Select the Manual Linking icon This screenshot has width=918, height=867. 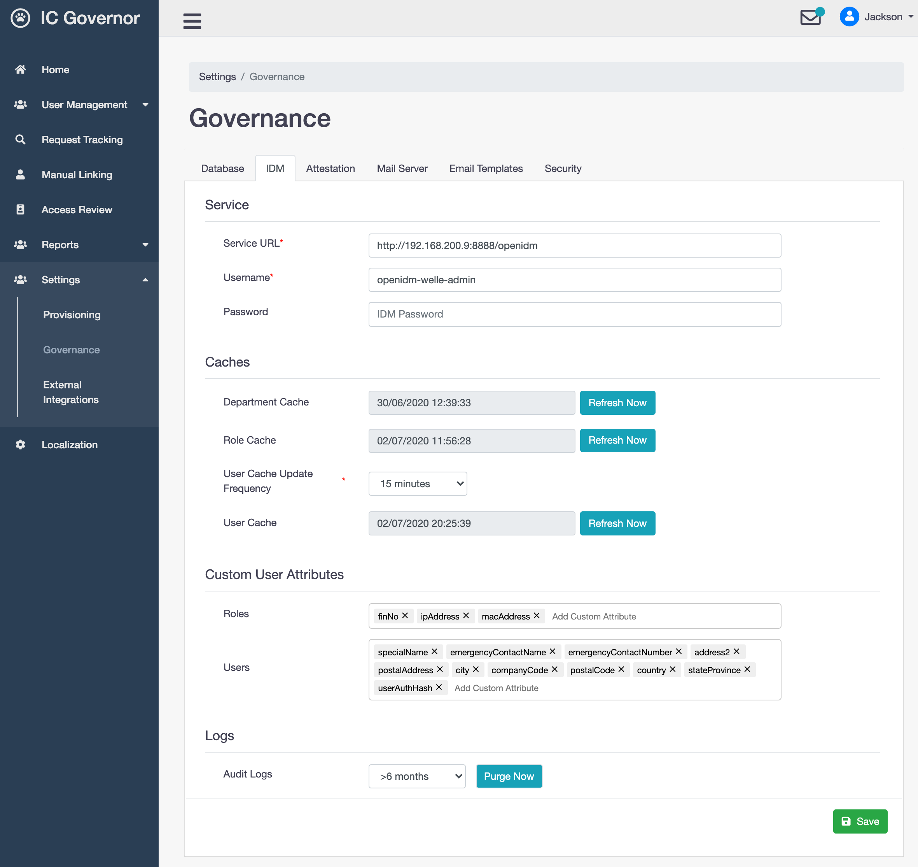coord(19,174)
